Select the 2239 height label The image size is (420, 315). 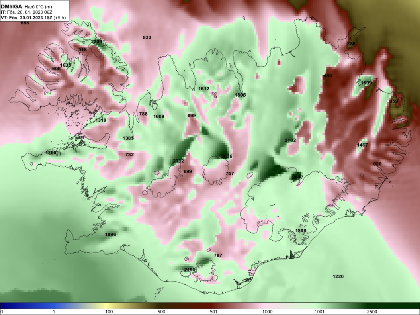click(97, 42)
